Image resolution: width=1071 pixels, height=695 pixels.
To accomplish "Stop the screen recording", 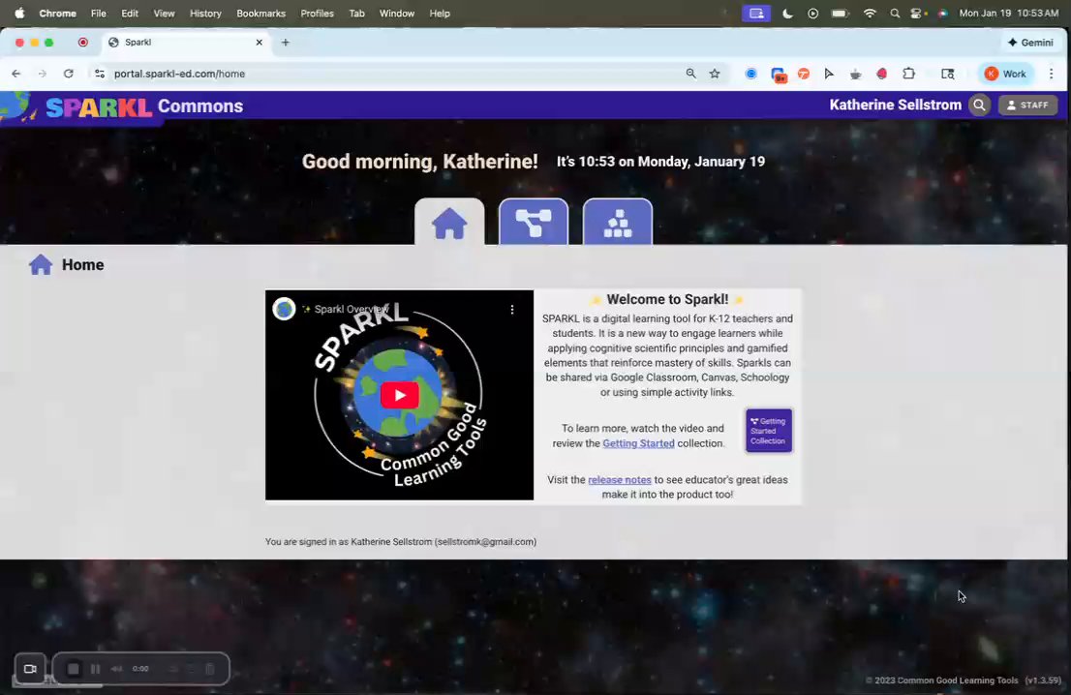I will click(73, 668).
